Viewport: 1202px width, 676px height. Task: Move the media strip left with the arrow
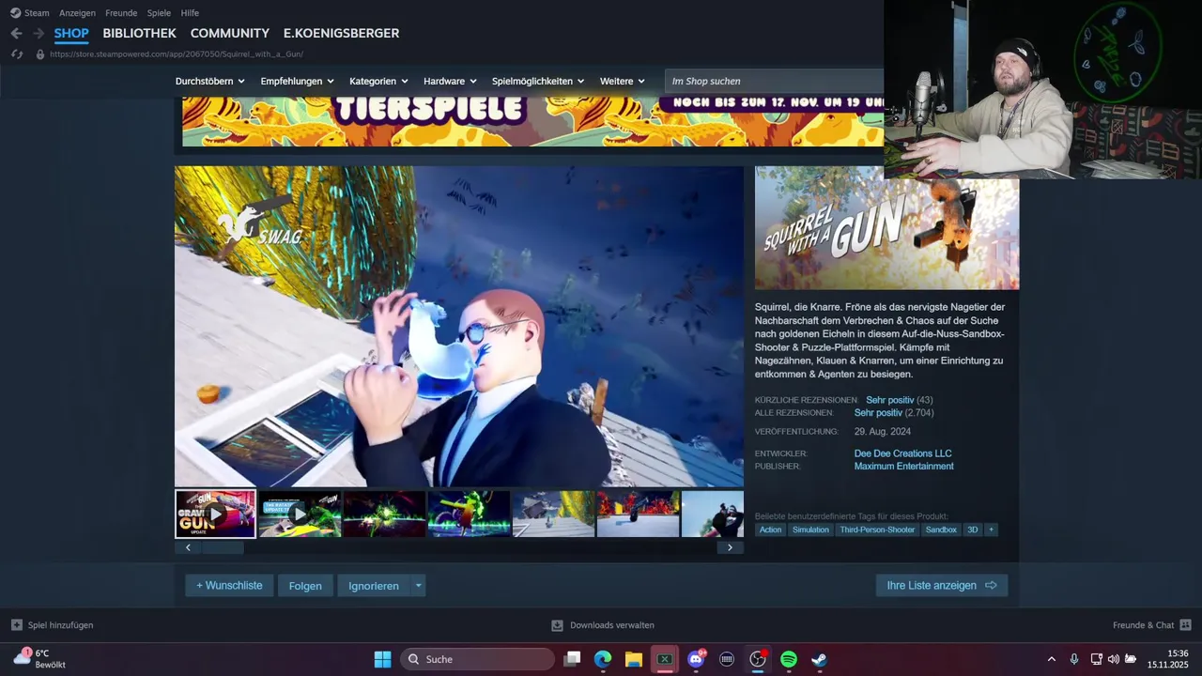188,547
